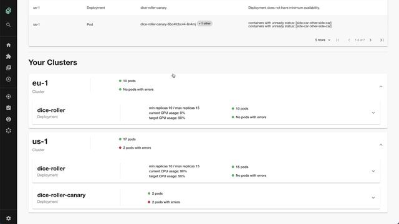Viewport: 399px width, 224px height.
Task: Click '2 pods with errors' on the dice-roller-canary row
Action: [x=166, y=202]
